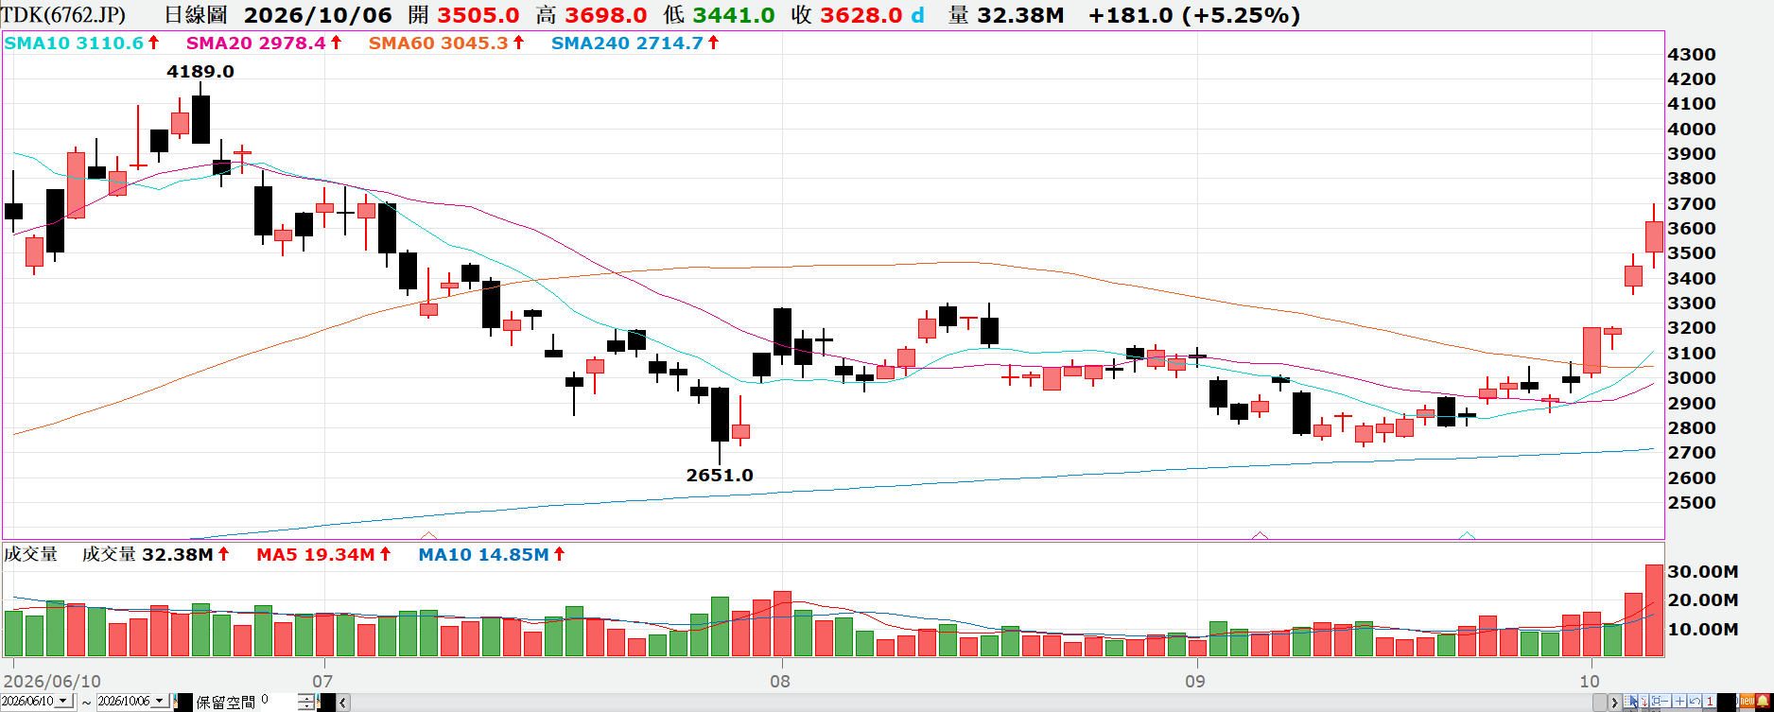
Task: Click the 2026/06/10 date axis label
Action: click(x=52, y=681)
